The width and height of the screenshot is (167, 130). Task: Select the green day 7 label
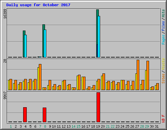pos(40,126)
